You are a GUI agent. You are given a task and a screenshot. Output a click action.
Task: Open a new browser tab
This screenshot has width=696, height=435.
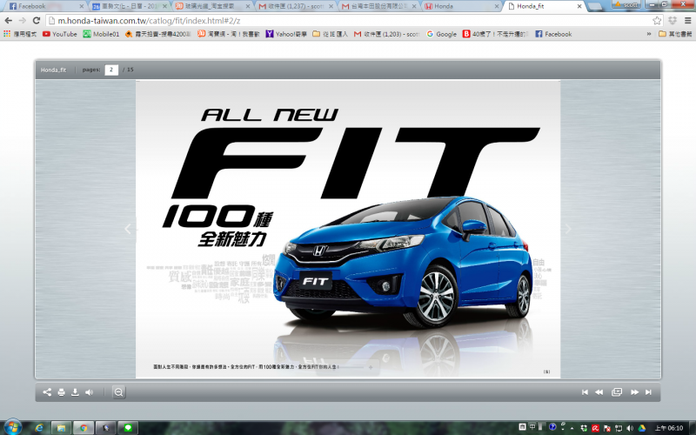[x=596, y=6]
